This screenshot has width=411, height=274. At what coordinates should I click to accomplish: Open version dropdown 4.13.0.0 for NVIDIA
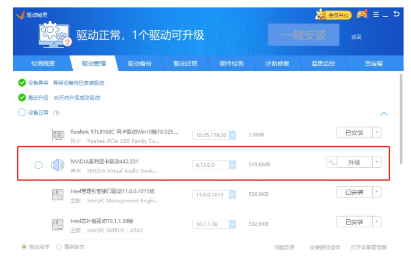click(232, 165)
